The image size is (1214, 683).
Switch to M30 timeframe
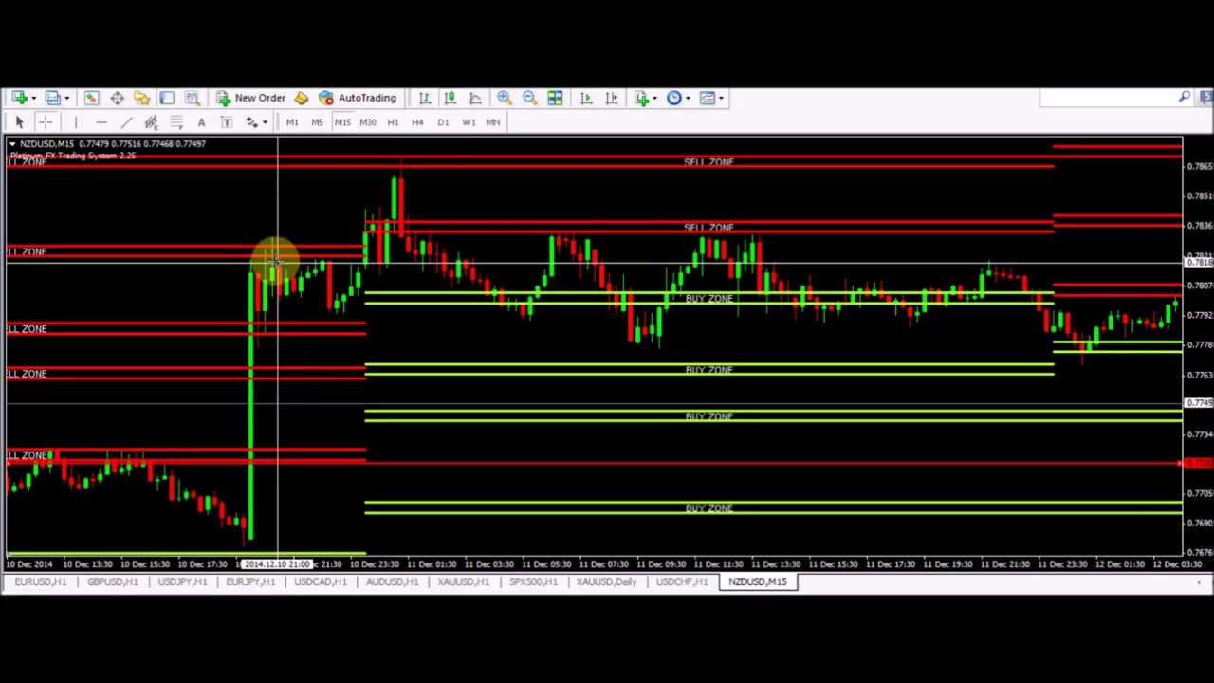(x=368, y=121)
